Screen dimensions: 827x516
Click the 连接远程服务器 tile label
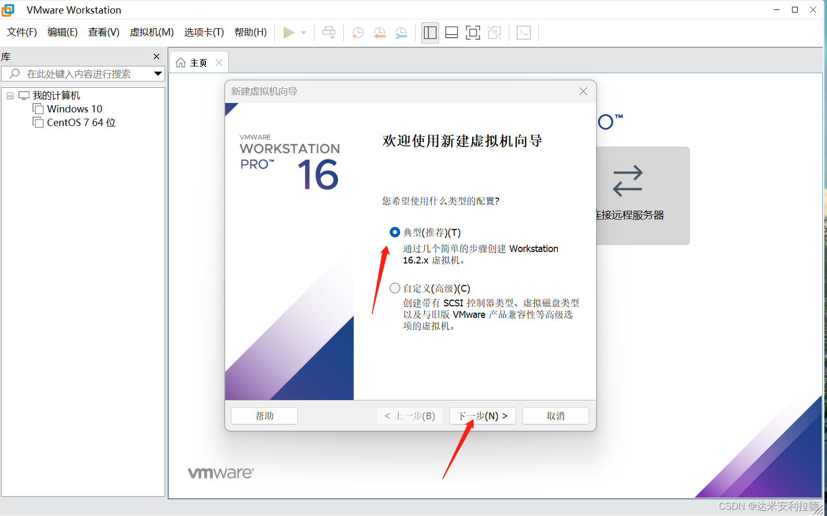pos(630,215)
